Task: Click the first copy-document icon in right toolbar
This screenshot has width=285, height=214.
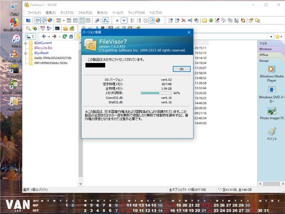Action: (x=170, y=20)
